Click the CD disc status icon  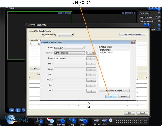(111, 120)
